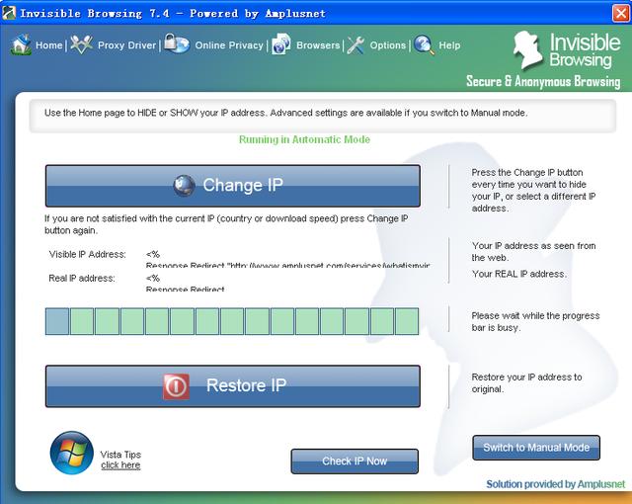Open the Home menu
Viewport: 632px width, 504px height.
48,45
